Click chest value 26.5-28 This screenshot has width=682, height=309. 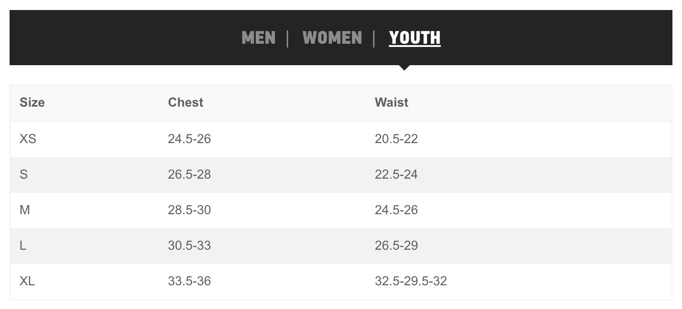point(189,174)
